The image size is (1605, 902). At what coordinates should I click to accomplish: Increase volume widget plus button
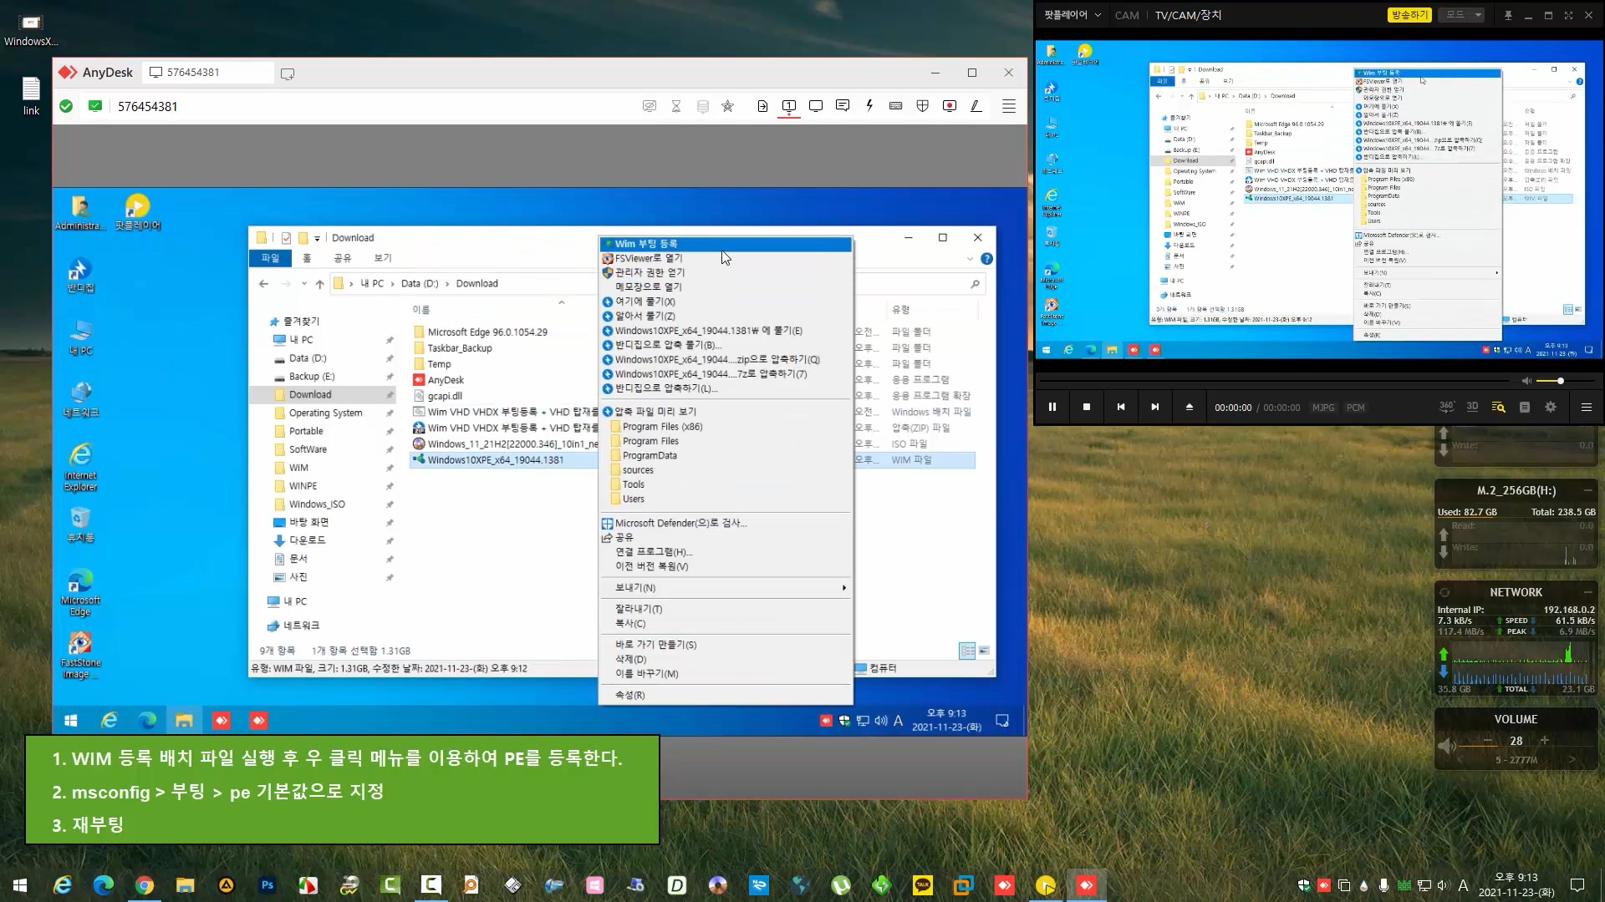coord(1545,740)
